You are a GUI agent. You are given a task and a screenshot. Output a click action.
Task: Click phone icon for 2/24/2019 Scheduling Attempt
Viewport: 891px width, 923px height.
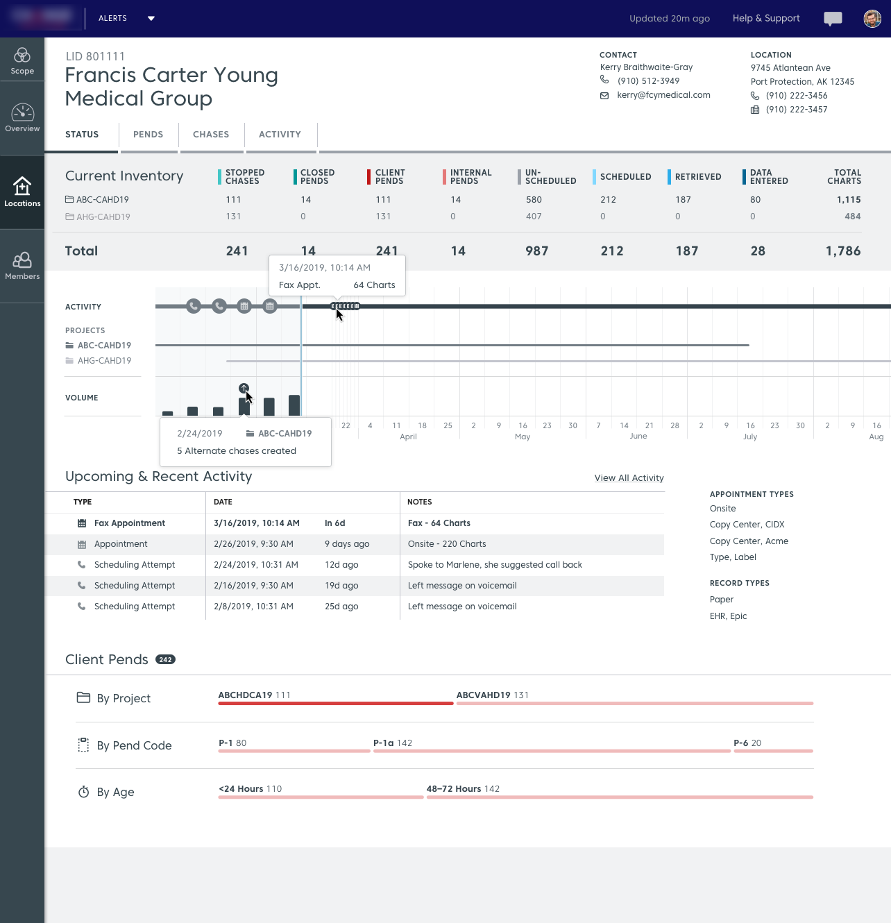(x=82, y=565)
